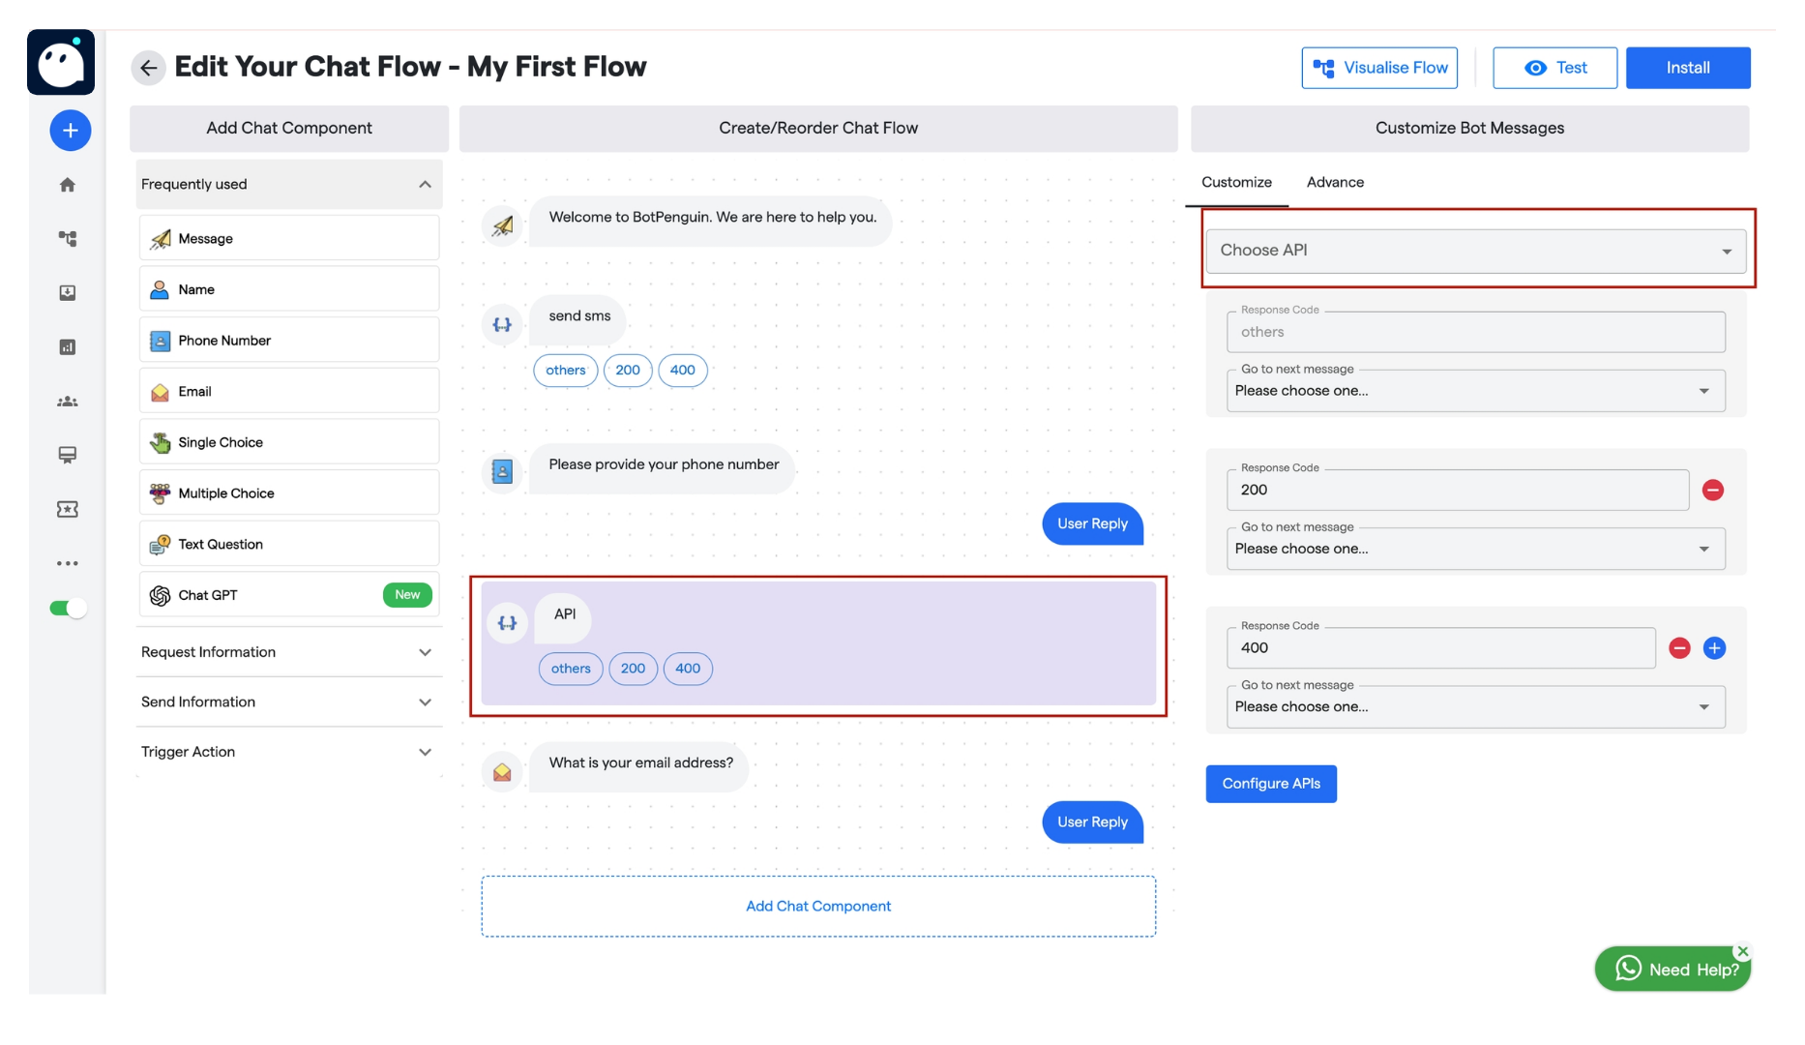The height and width of the screenshot is (1045, 1805).
Task: Click the BotPenguin logo at top left
Action: tap(61, 61)
